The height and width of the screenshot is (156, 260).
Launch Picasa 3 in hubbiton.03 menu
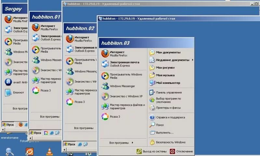pyautogui.click(x=123, y=117)
